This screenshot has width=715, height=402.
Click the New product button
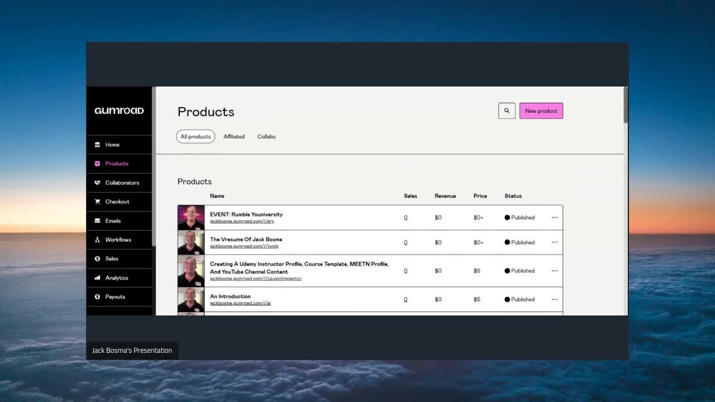541,111
